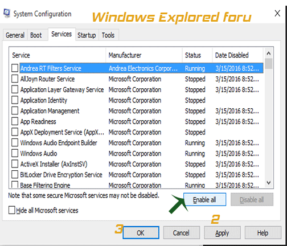Screen dimensions: 287x246
Task: Tick Application Layer Gateway Service checkbox
Action: (x=15, y=89)
